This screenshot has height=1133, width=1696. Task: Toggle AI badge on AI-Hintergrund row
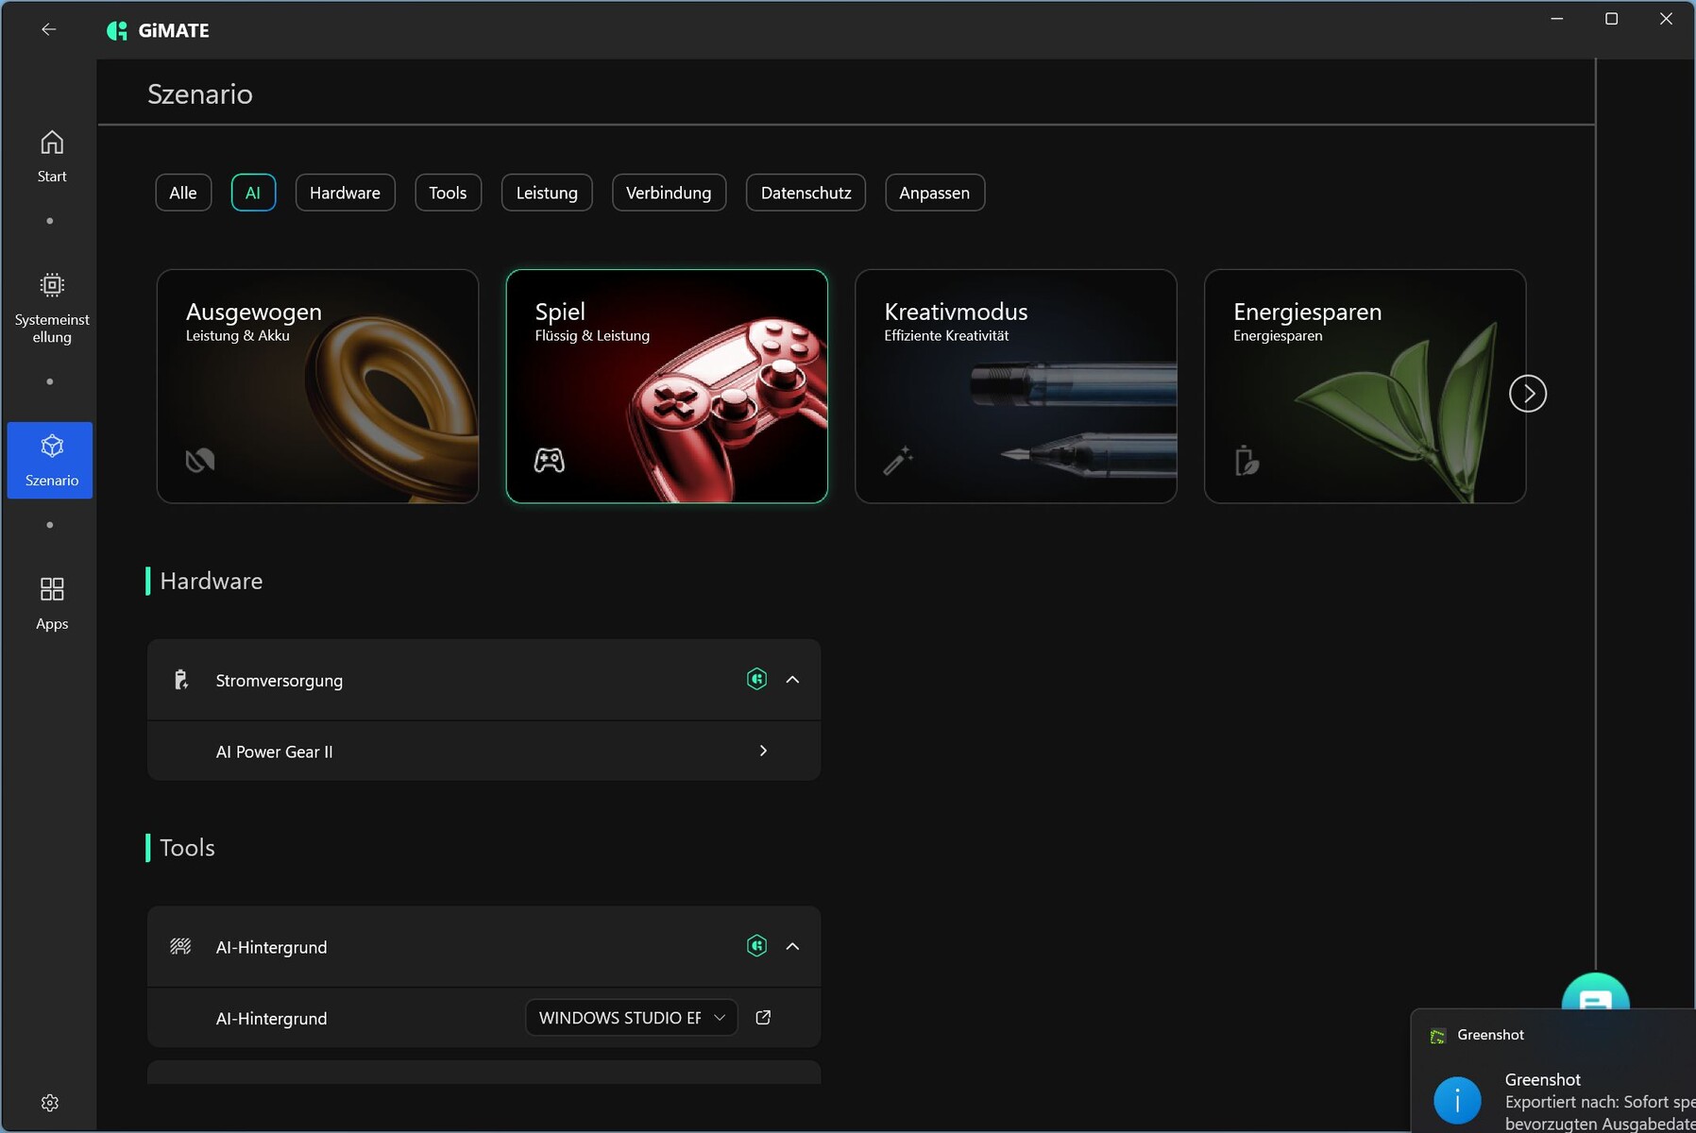(756, 946)
